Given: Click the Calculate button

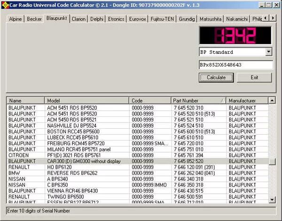Looking at the screenshot, I should point(216,77).
